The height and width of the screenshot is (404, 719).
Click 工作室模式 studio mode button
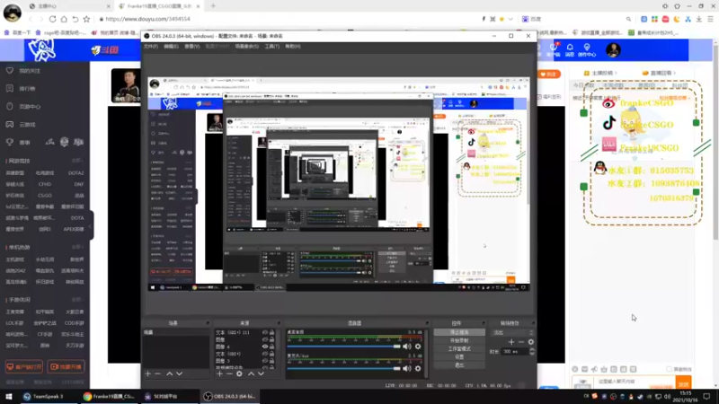click(459, 349)
